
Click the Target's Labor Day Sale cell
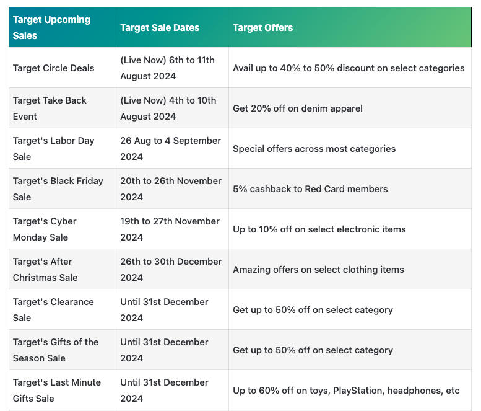63,148
